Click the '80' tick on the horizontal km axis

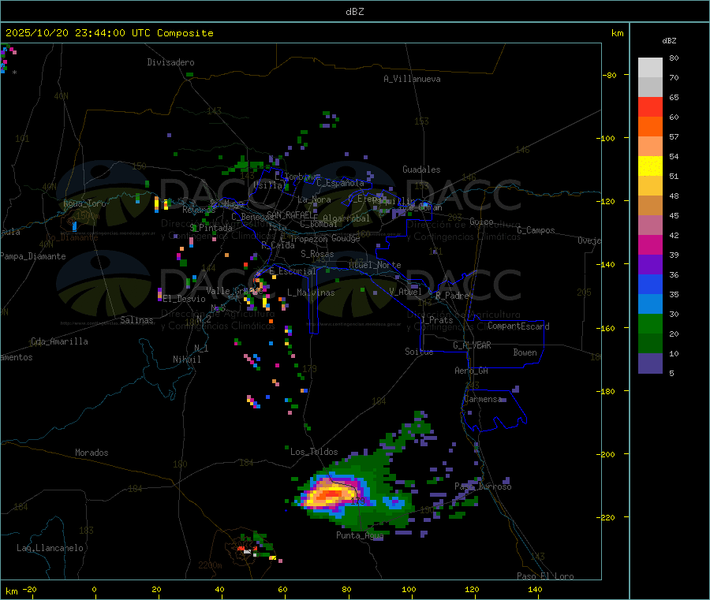(x=346, y=590)
